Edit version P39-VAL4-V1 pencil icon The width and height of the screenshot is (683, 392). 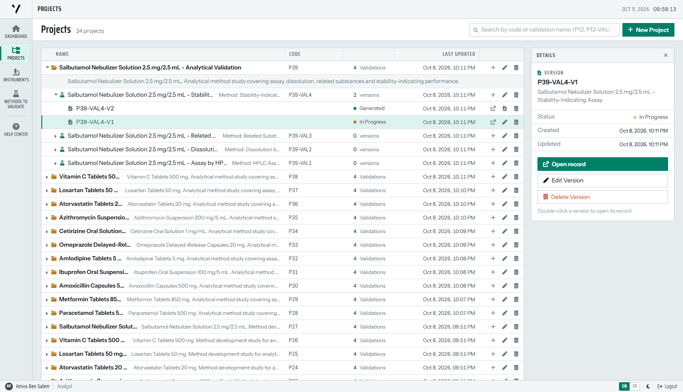coord(505,122)
